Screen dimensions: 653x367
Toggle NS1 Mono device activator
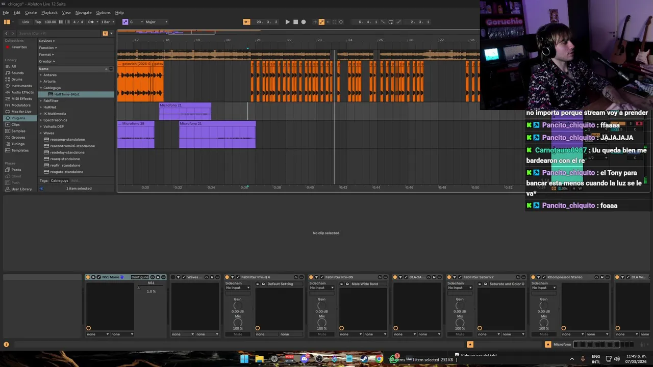88,277
